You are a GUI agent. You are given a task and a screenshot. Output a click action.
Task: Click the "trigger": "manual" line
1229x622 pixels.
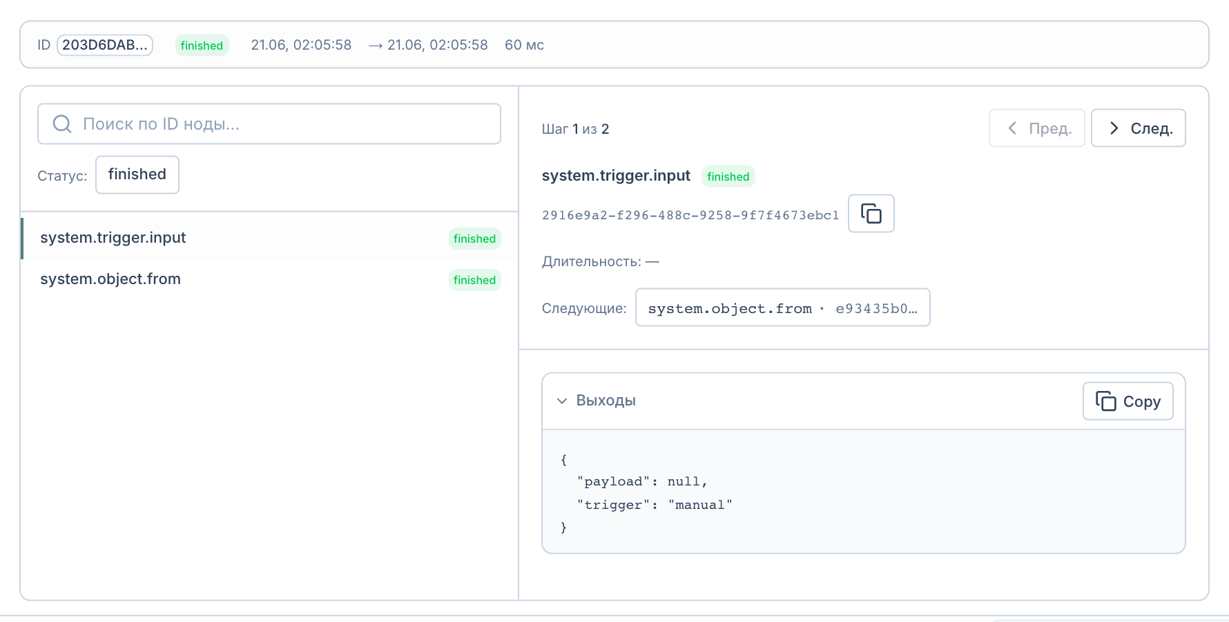(x=655, y=505)
